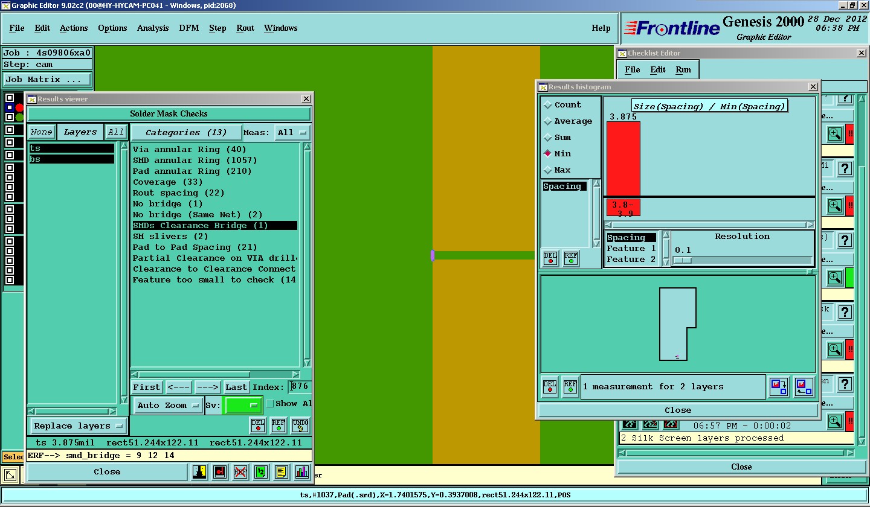
Task: Click the red circle indicator in left layer column
Action: (x=19, y=108)
